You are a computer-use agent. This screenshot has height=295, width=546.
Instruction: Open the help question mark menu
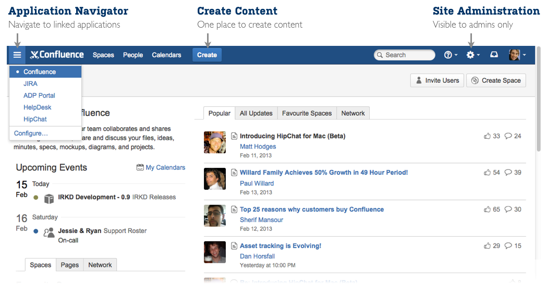tap(451, 55)
